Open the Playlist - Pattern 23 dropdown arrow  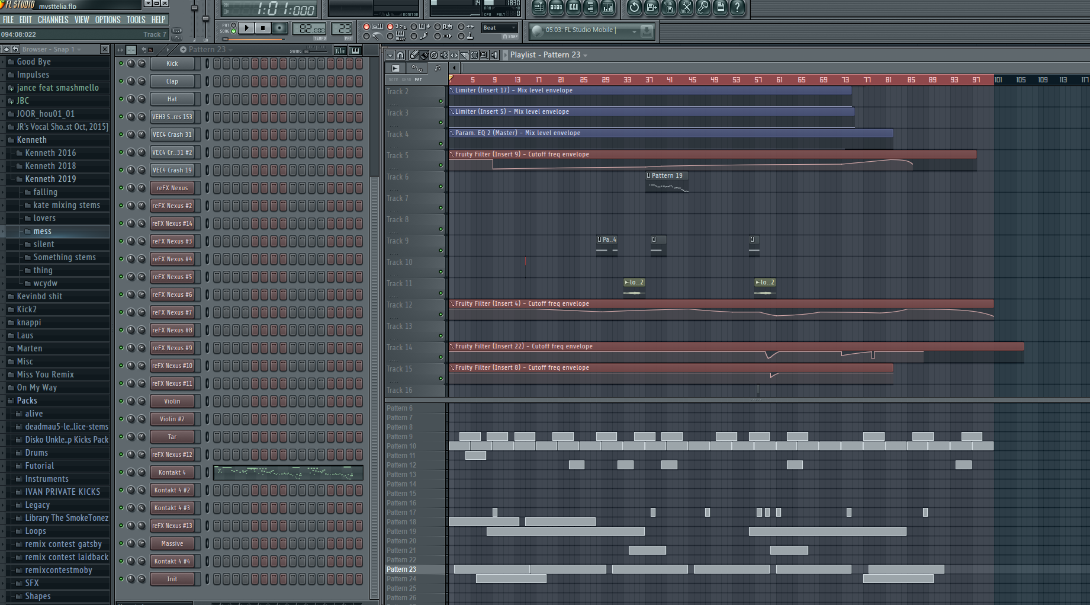point(586,55)
